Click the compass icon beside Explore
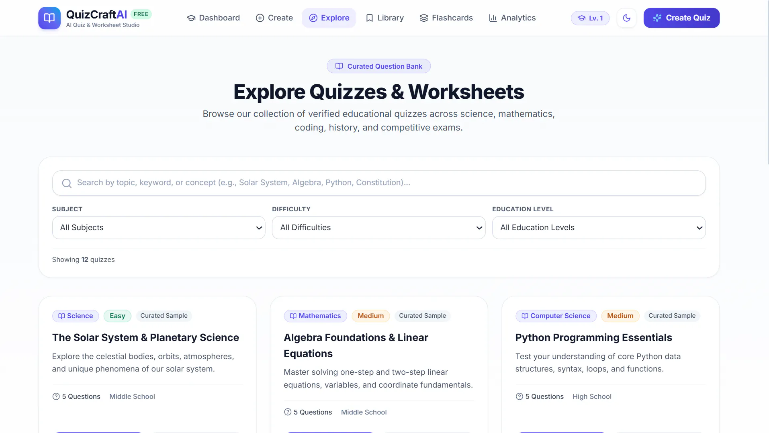 pos(313,18)
